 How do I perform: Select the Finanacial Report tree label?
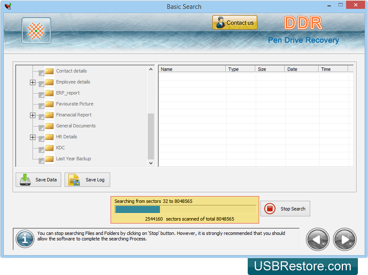(x=74, y=115)
